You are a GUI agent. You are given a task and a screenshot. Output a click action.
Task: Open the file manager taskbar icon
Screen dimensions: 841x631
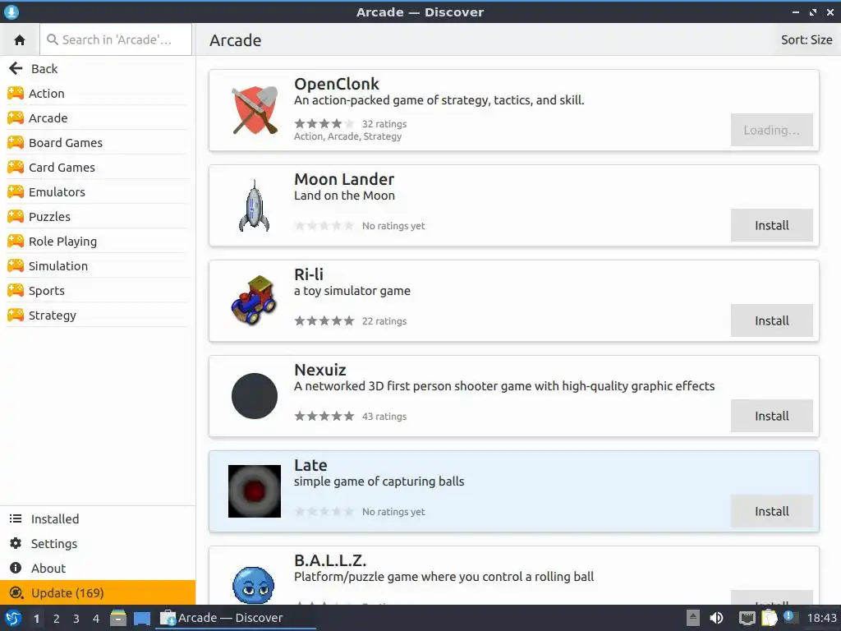tap(118, 618)
